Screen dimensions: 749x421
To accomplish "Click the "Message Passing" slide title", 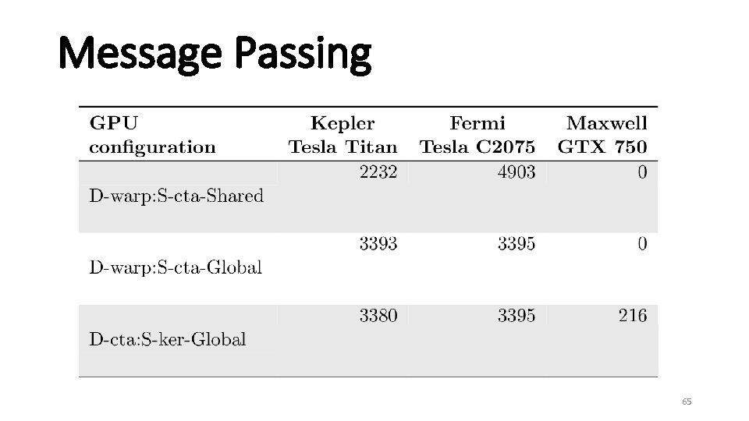I will tap(215, 54).
